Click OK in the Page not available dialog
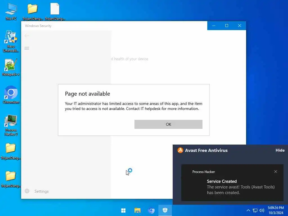 tap(168, 124)
